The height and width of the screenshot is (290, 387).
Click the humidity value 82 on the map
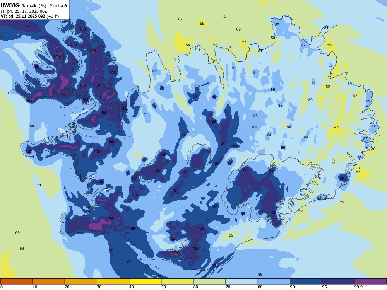tap(313, 84)
